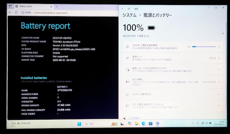Open Microsoft Edge from taskbar
The image size is (230, 134).
(x=143, y=124)
